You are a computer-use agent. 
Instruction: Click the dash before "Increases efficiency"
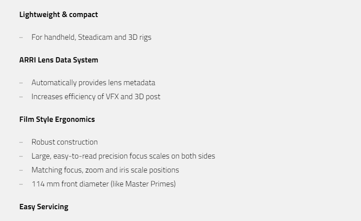point(21,97)
